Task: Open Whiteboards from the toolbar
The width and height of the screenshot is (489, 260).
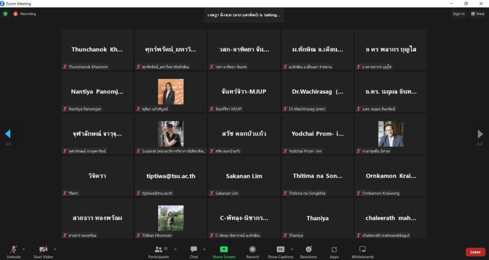Action: (363, 252)
